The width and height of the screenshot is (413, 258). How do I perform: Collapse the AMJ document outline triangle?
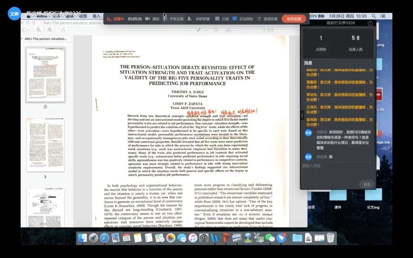click(x=22, y=39)
